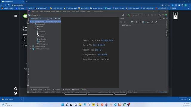The width and height of the screenshot is (191, 107).
Task: Click Select Opened File icon in Project panel
Action: [x=44, y=18]
